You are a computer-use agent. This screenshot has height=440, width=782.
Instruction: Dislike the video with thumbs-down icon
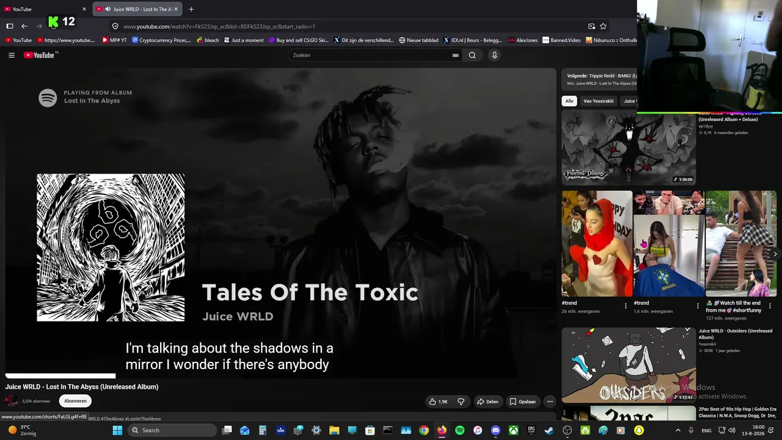461,402
